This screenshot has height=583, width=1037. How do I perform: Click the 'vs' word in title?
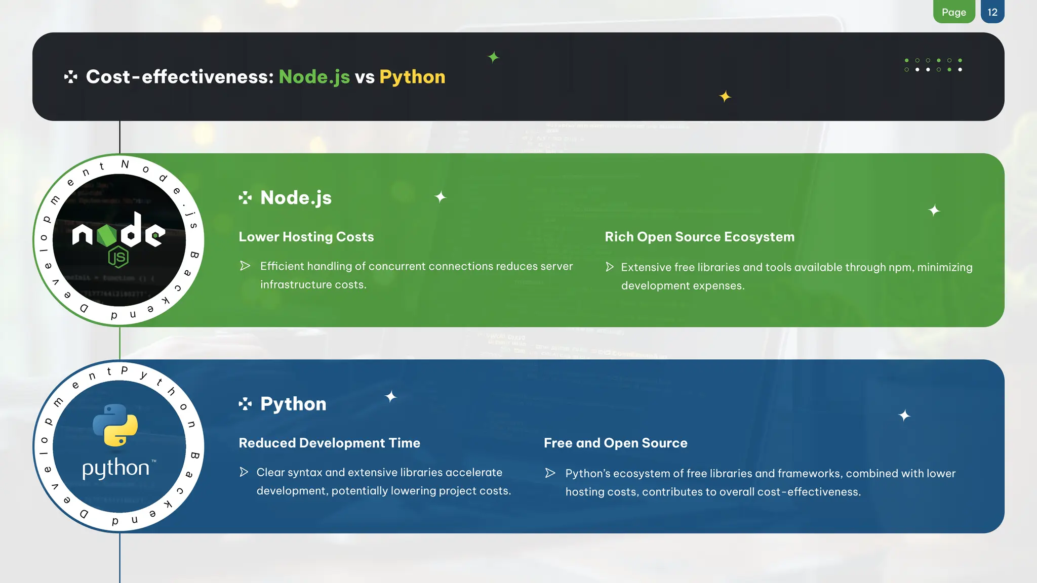click(365, 77)
